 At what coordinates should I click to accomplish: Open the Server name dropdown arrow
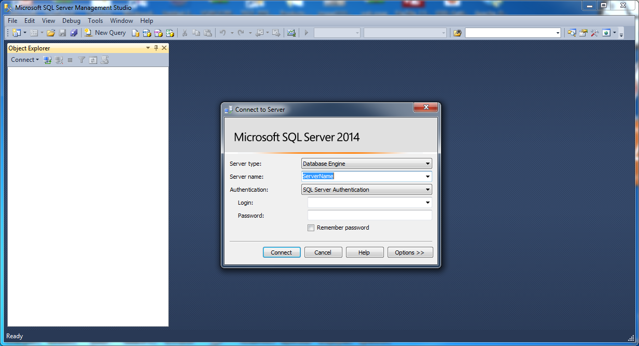(428, 177)
